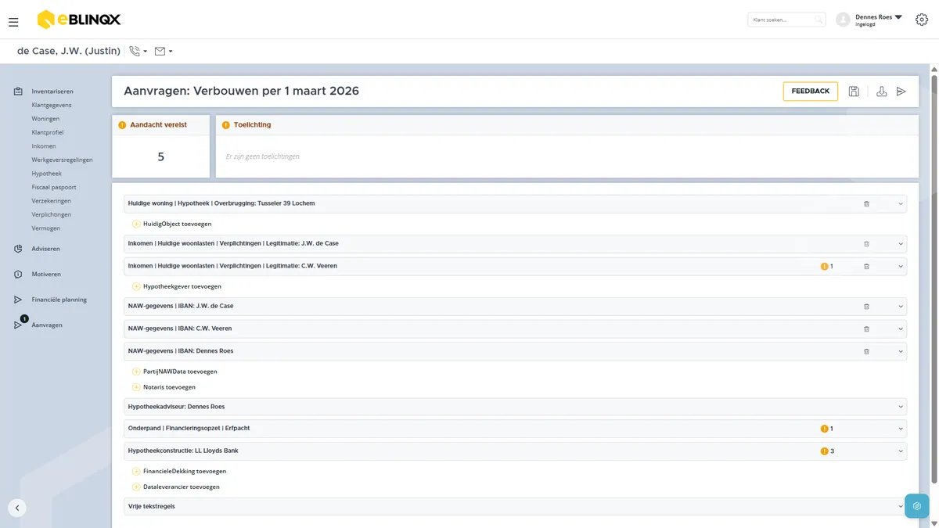The image size is (939, 528).
Task: Delete the NAW-gegevens Dennes Roes row
Action: point(866,351)
